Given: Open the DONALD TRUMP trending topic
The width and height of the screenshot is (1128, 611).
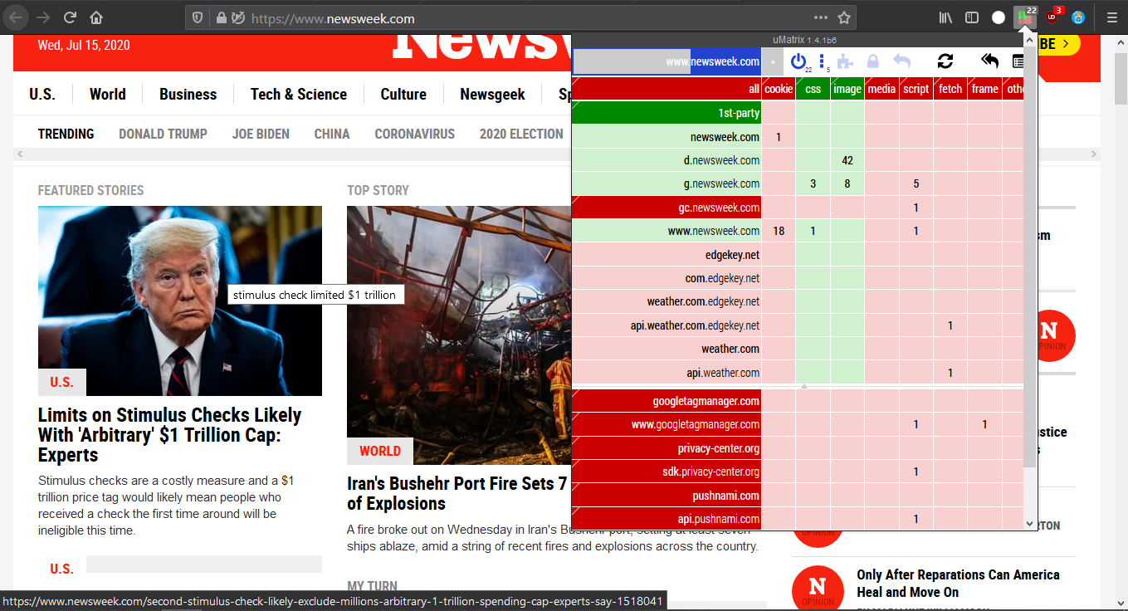Looking at the screenshot, I should tap(164, 134).
